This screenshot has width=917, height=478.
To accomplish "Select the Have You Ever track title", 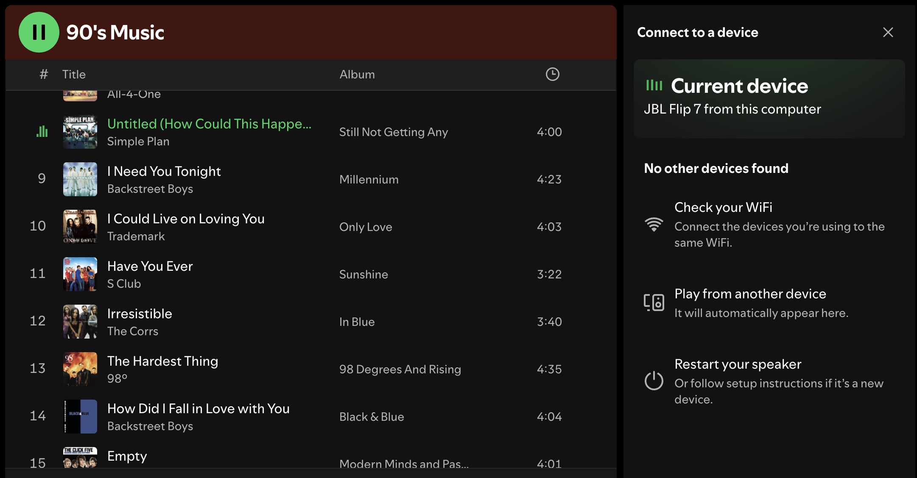I will 150,266.
